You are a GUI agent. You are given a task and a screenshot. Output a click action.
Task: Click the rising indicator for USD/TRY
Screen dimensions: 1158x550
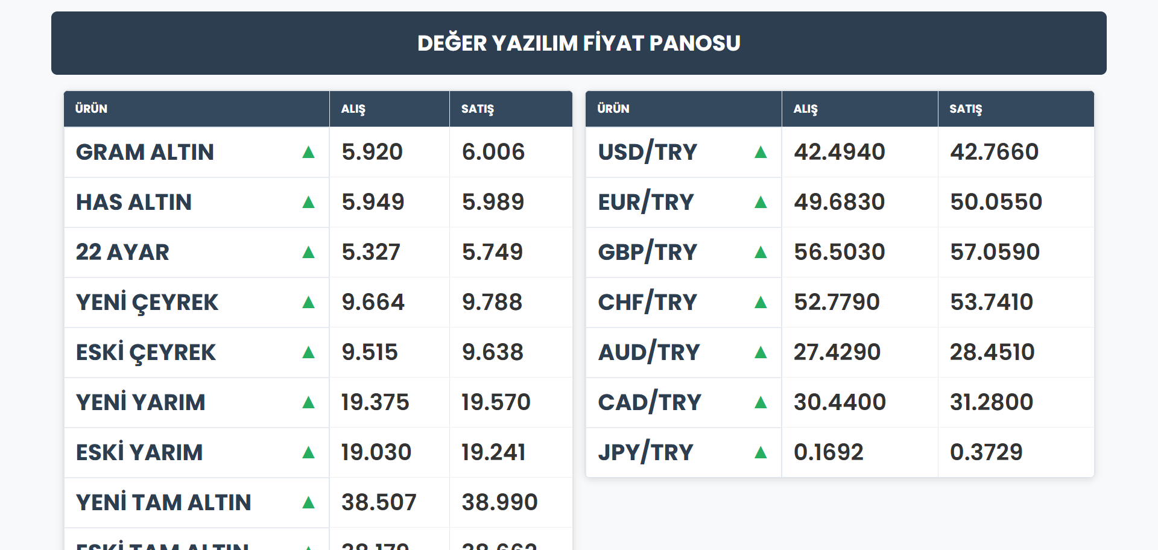(x=761, y=152)
